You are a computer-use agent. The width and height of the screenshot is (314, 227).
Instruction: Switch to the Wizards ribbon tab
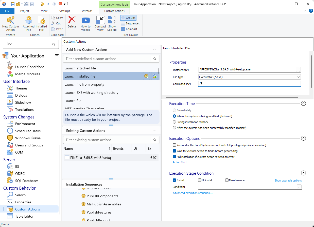[87, 11]
